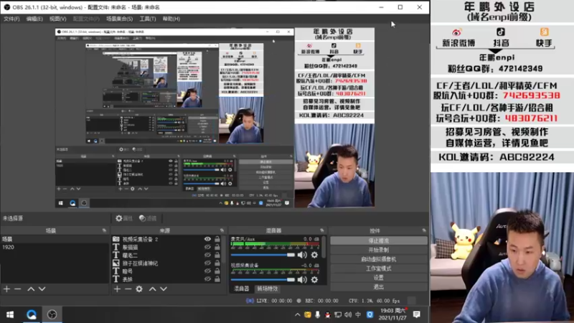Show the image source via its eye icon
The image size is (574, 323).
[207, 263]
